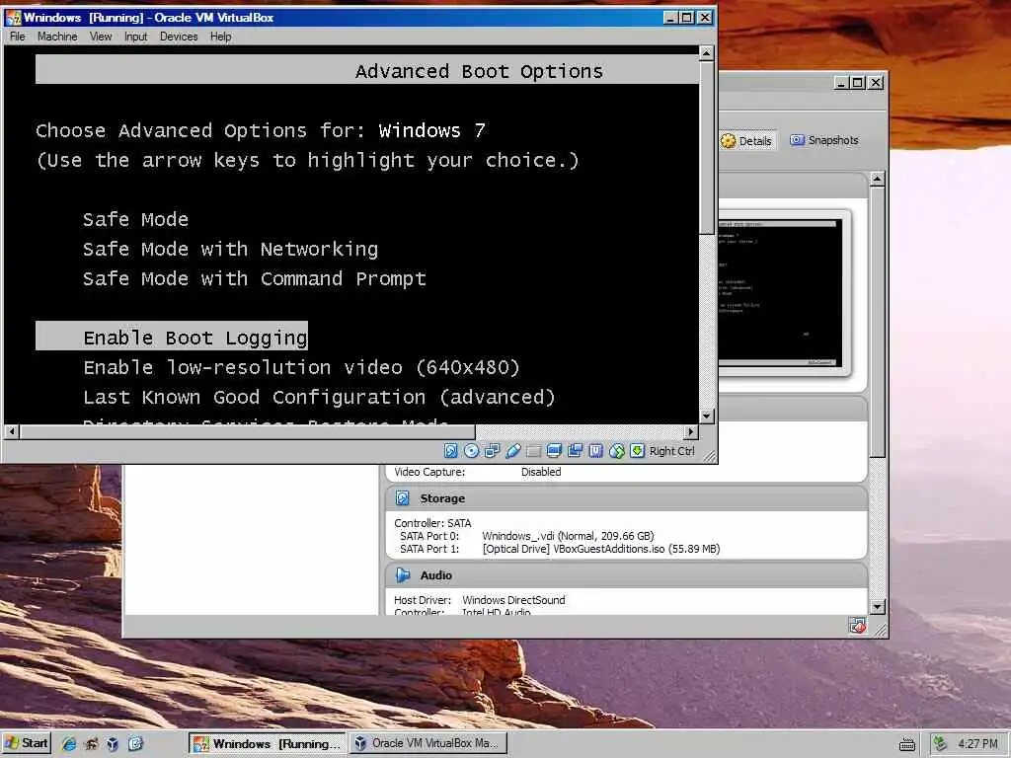Open the Machine menu

pyautogui.click(x=57, y=37)
